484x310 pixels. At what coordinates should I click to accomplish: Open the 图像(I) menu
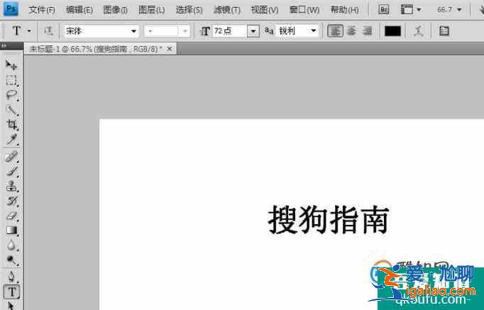click(115, 10)
